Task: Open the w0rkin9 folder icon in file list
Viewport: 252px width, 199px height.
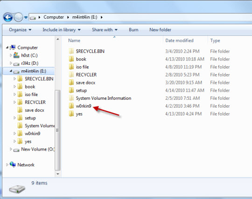Action: pyautogui.click(x=71, y=106)
